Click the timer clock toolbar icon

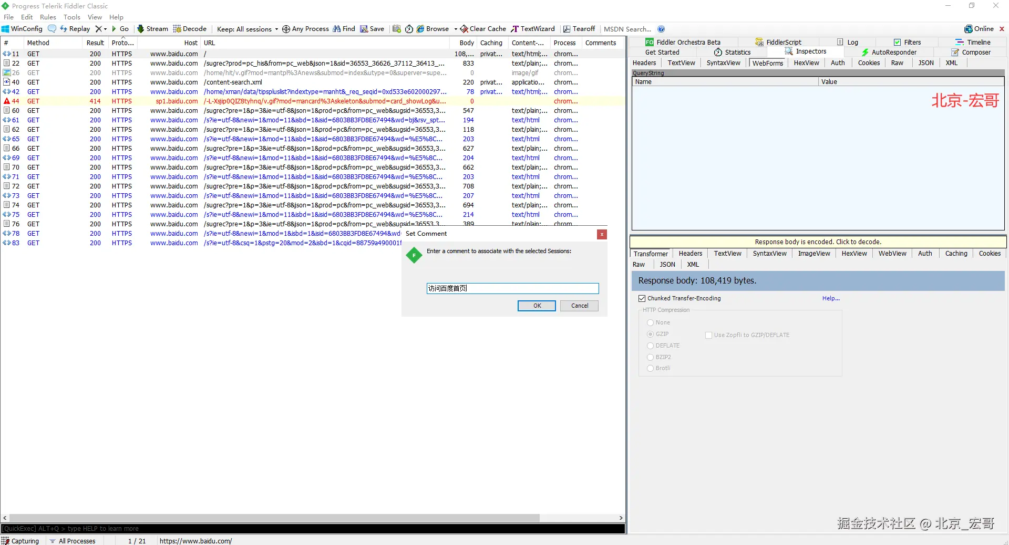click(409, 29)
